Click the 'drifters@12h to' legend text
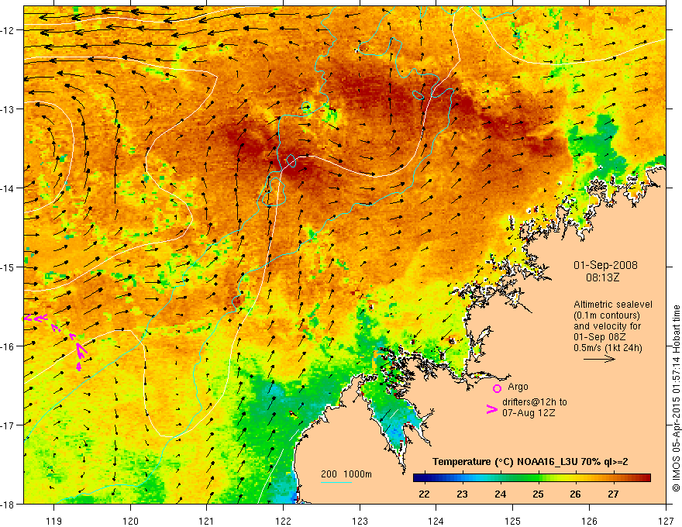Screen dimensions: 682x527 point(535,402)
